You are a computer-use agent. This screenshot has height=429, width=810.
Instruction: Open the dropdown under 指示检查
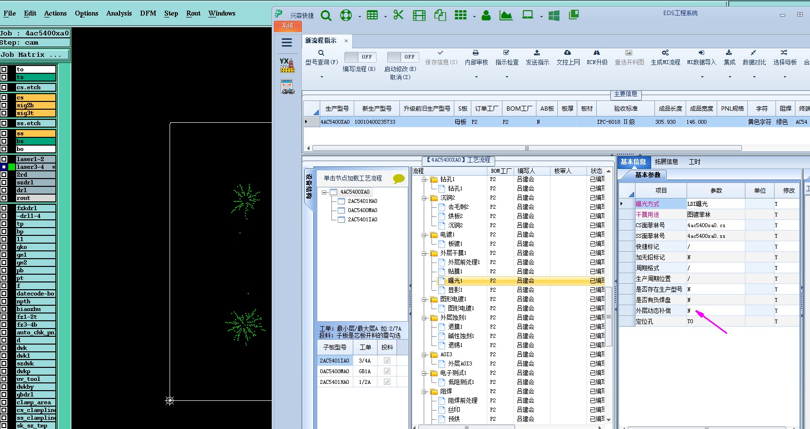[x=507, y=77]
